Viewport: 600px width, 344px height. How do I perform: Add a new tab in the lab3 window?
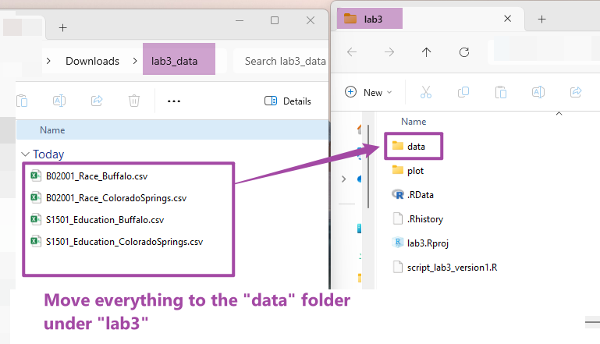point(541,20)
